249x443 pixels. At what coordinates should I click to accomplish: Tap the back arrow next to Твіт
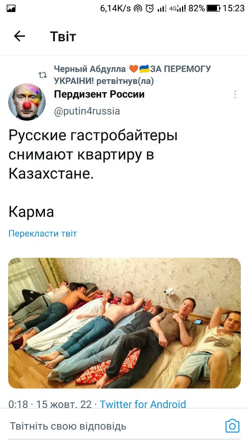coord(19,36)
